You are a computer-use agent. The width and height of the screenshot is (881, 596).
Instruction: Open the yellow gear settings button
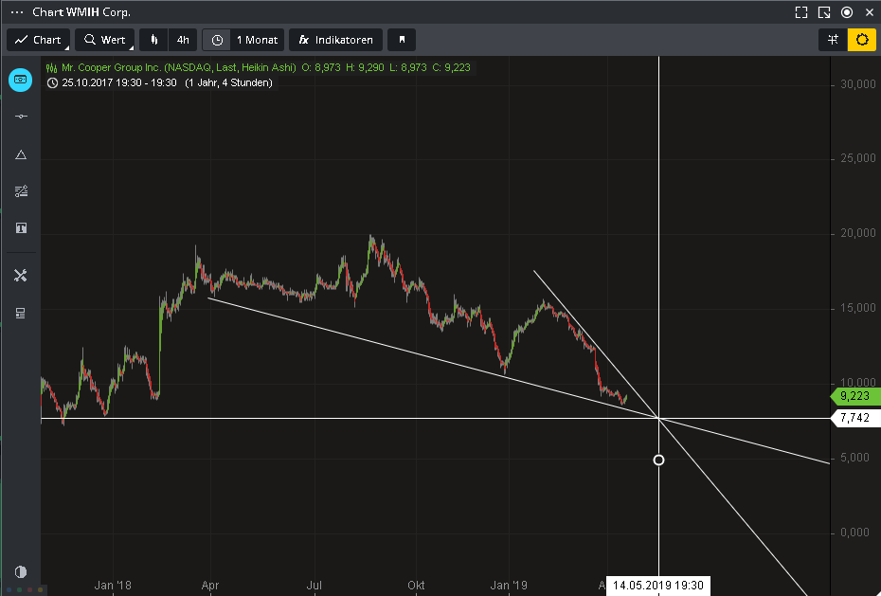click(x=862, y=40)
